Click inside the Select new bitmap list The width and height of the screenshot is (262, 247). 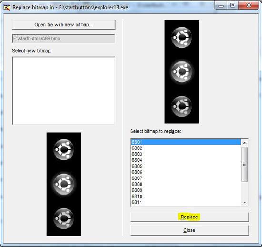[63, 90]
